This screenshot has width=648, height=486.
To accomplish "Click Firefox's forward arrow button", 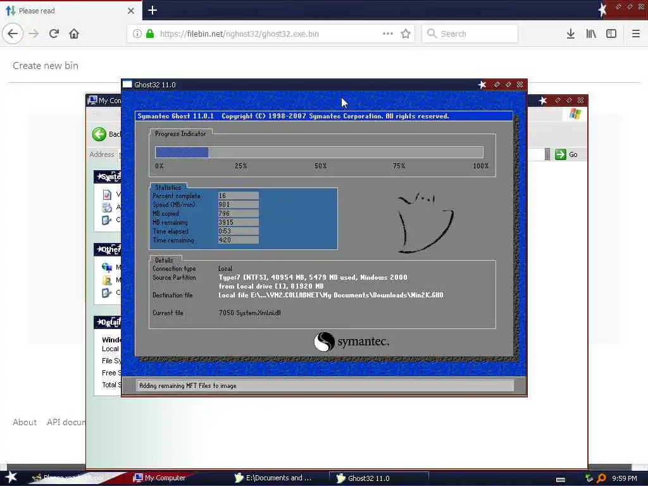I will coord(34,34).
